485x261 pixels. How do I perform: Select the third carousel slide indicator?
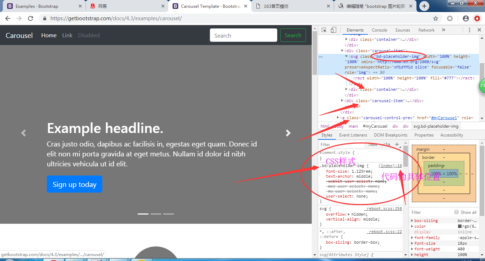click(169, 214)
